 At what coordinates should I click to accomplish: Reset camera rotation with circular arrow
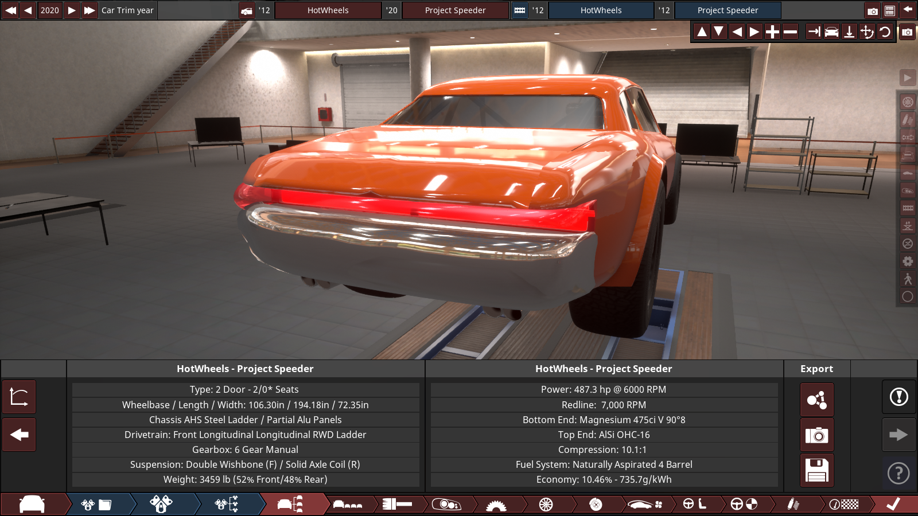coord(885,32)
